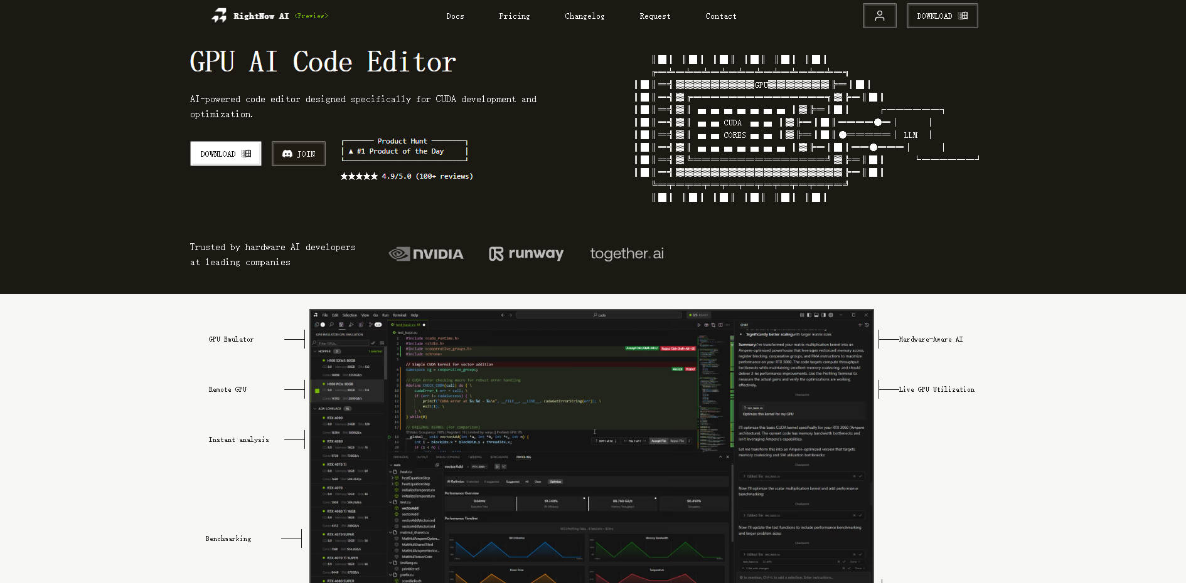Toggle the green checkbox beside H100 PCIe 80GB

(317, 391)
